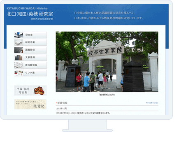Click the university department subtitle under the title
Screen dimensions: 181x151
pyautogui.click(x=42, y=19)
